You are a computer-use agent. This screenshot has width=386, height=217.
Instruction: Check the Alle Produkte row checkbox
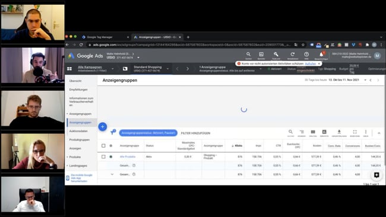click(103, 157)
